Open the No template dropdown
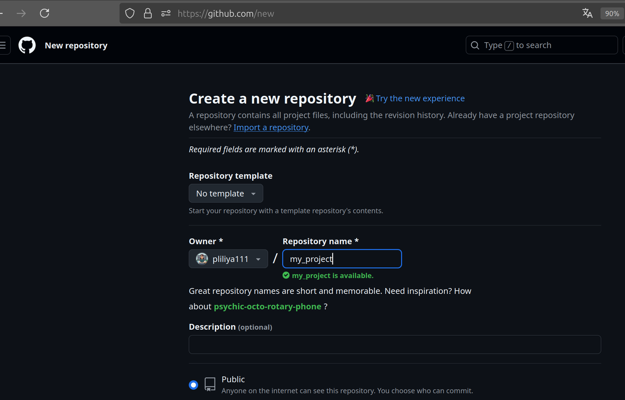625x400 pixels. click(x=226, y=193)
